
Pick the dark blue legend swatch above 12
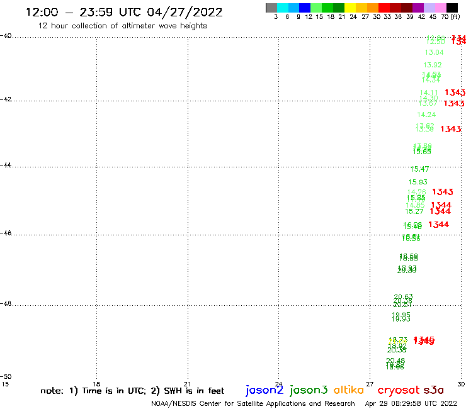305,8
